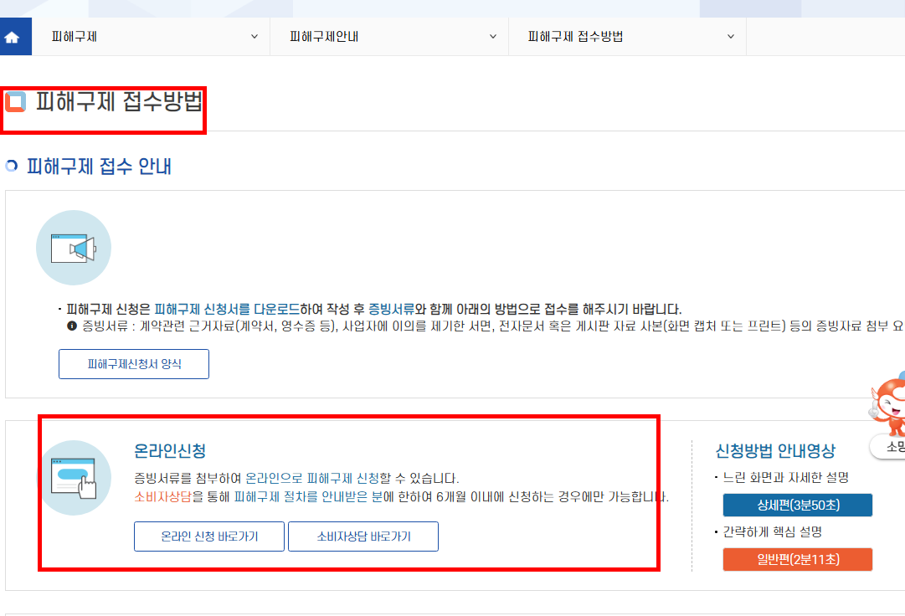Play the 상세편(3분50초) guide video
905x616 pixels.
[797, 505]
